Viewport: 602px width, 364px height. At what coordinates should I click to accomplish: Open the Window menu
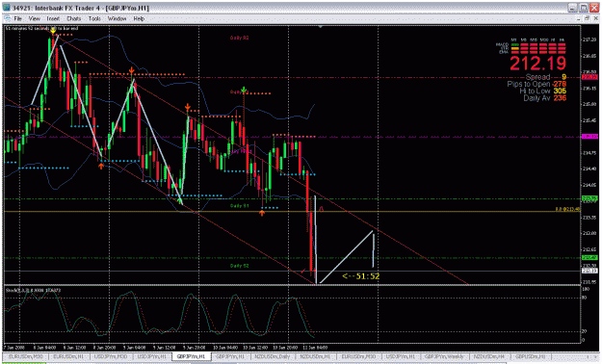click(x=117, y=18)
